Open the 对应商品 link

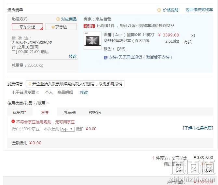pos(69,19)
